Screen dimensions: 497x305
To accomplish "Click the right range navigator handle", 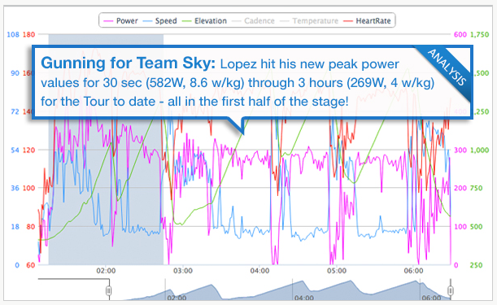I will [x=450, y=290].
